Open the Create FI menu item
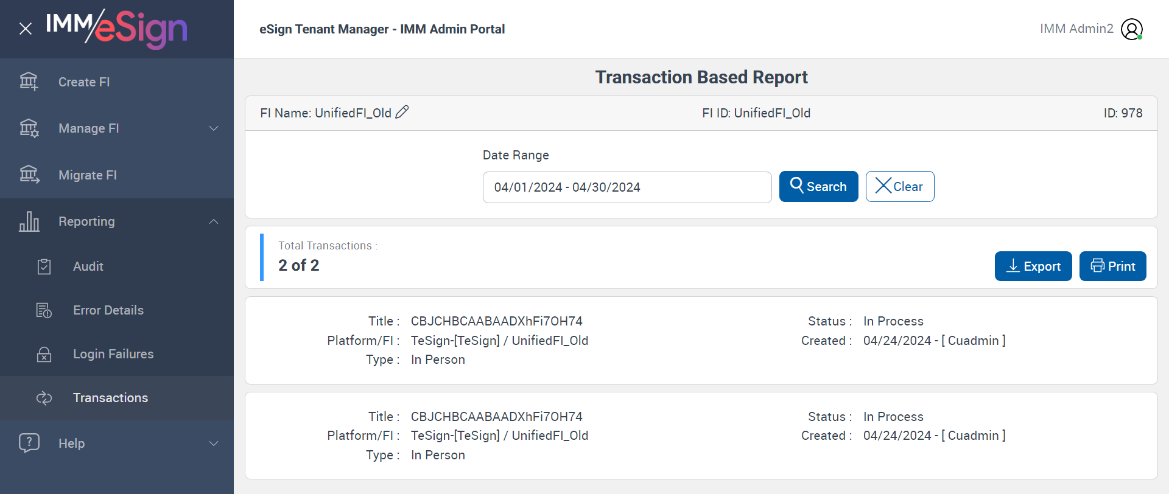 coord(117,82)
